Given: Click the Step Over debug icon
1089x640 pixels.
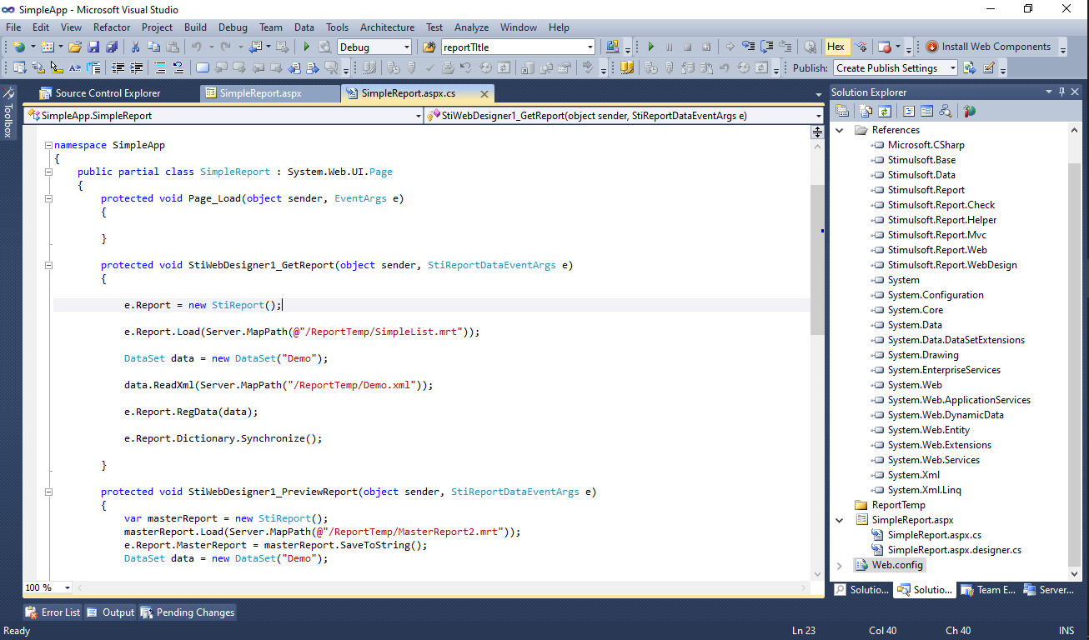Looking at the screenshot, I should (x=766, y=47).
